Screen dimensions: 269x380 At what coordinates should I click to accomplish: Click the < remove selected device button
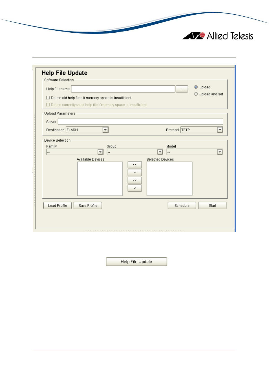point(134,188)
